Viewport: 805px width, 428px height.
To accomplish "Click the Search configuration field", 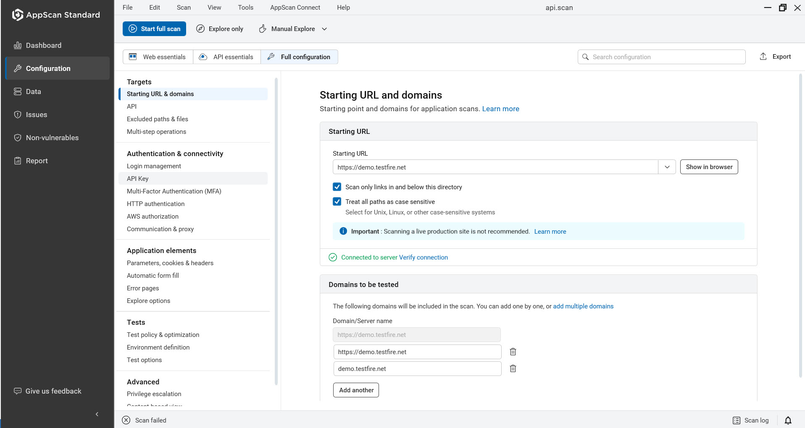I will click(661, 57).
